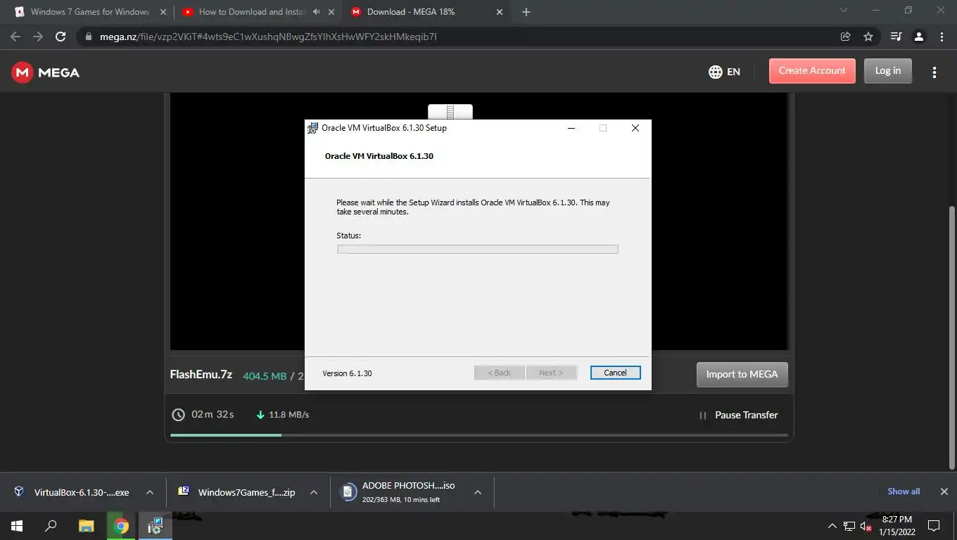
Task: Click the MEGA logo
Action: (x=46, y=72)
